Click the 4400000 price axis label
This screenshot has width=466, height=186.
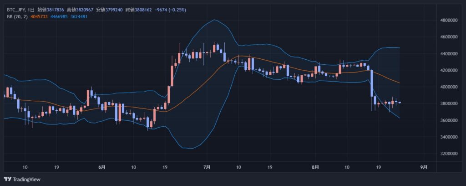pos(449,54)
